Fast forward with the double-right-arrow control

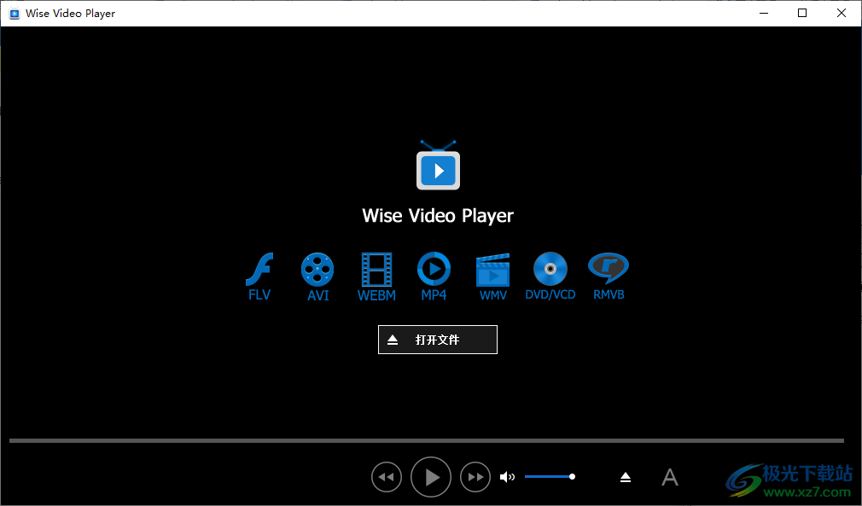point(475,477)
